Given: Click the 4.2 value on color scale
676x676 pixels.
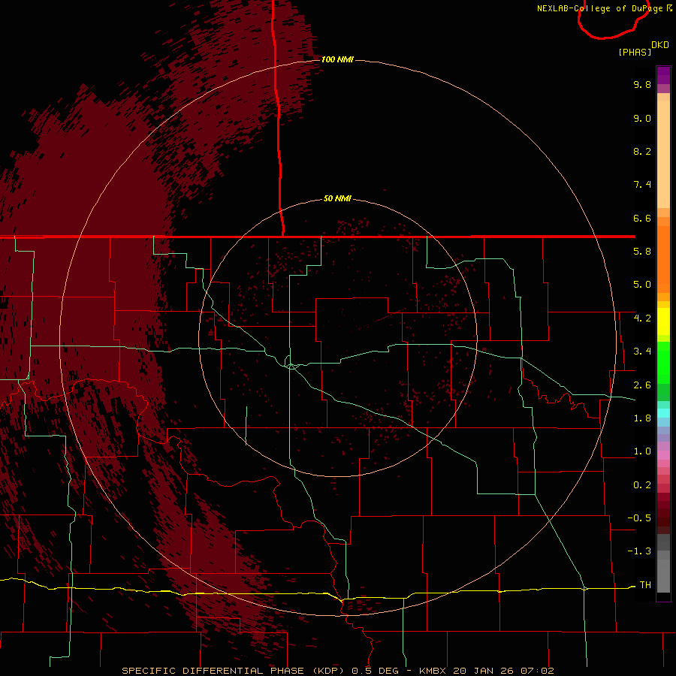Looking at the screenshot, I should tap(642, 318).
